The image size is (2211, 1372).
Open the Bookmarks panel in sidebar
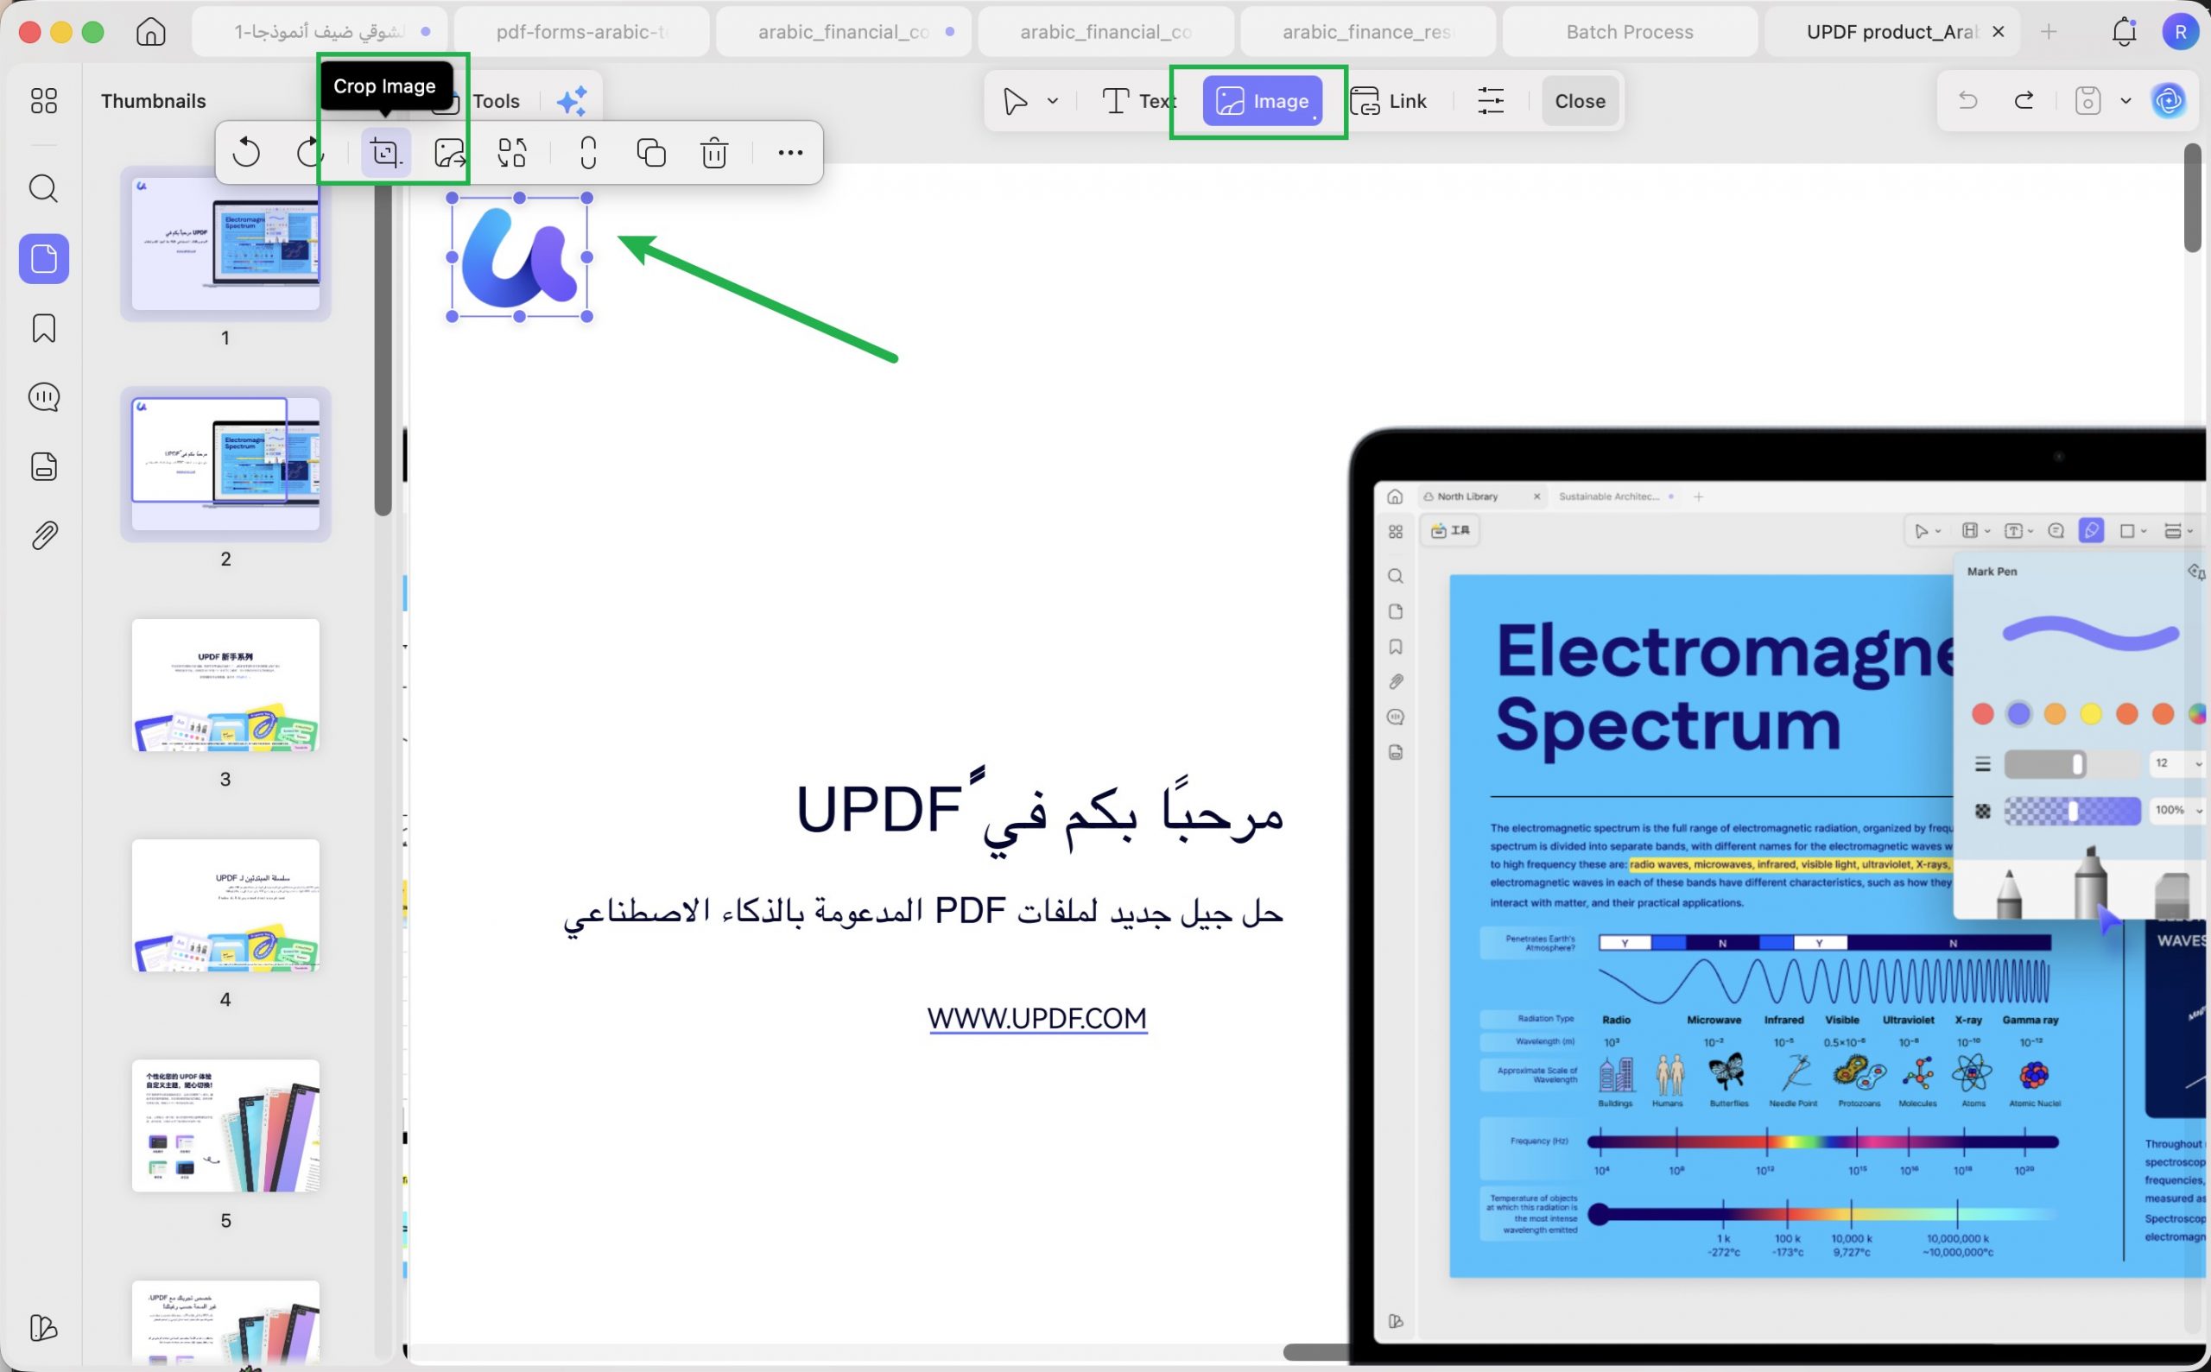pyautogui.click(x=43, y=327)
